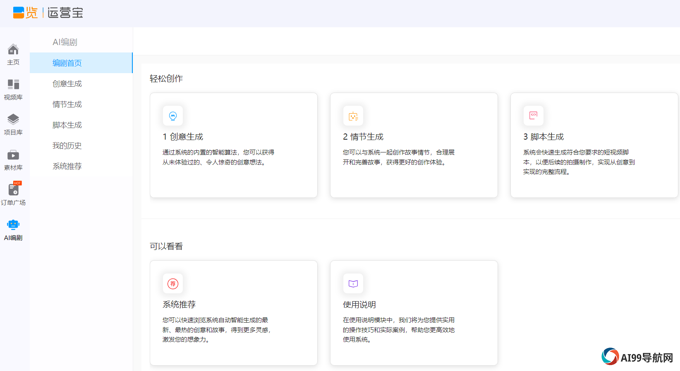The width and height of the screenshot is (680, 371).
Task: Click the 使用说明 card description text
Action: pos(399,330)
